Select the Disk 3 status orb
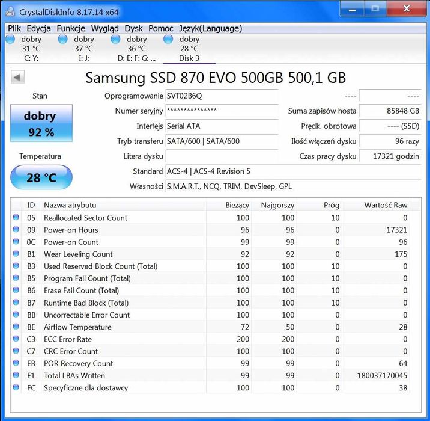430x421 pixels. 168,39
